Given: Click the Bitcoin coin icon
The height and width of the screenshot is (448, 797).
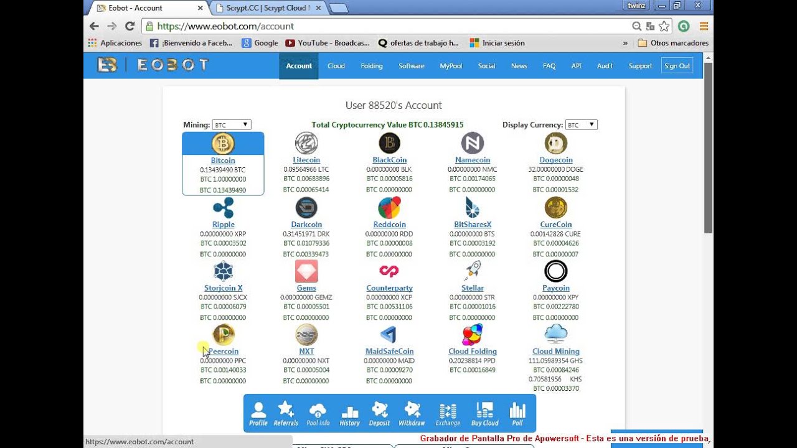Looking at the screenshot, I should pos(223,144).
